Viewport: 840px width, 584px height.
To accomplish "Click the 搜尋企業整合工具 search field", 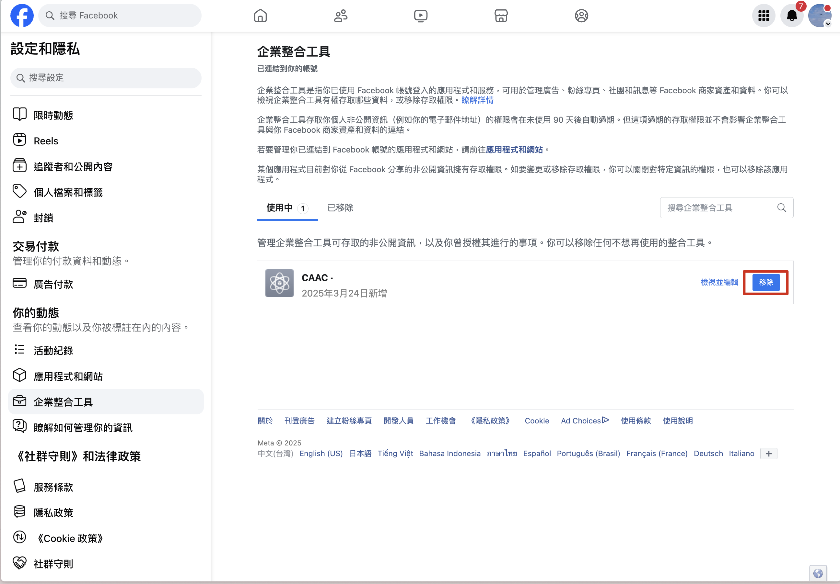I will 727,208.
